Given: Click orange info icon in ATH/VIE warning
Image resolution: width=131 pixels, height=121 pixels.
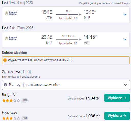Looking at the screenshot, I should coord(5,60).
